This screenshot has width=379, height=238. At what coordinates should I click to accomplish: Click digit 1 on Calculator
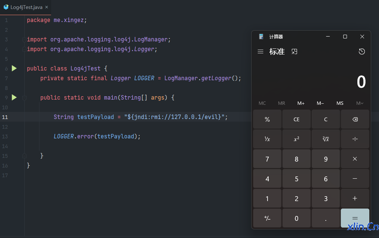coord(267,198)
